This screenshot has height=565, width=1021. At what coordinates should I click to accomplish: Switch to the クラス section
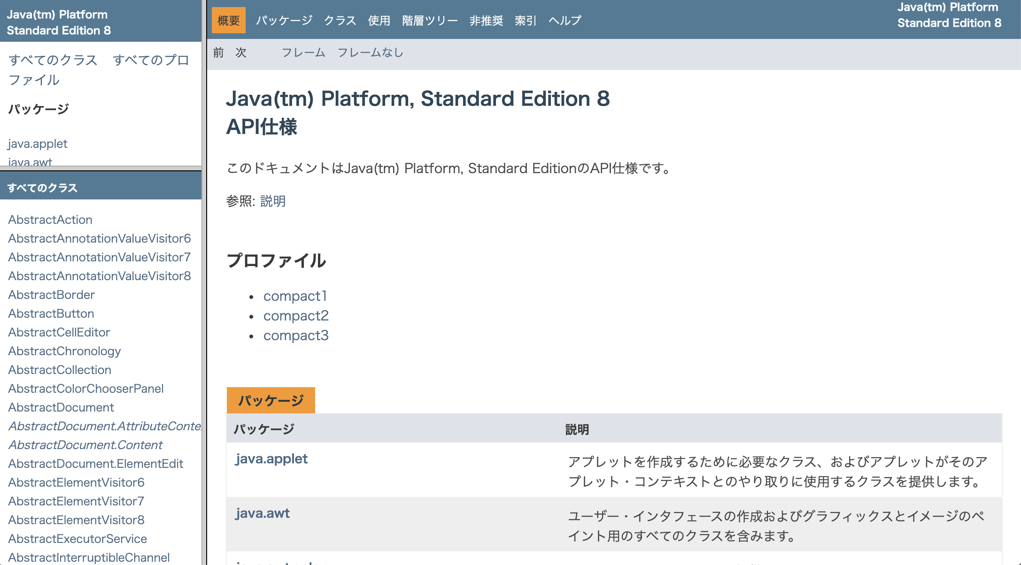(x=340, y=20)
